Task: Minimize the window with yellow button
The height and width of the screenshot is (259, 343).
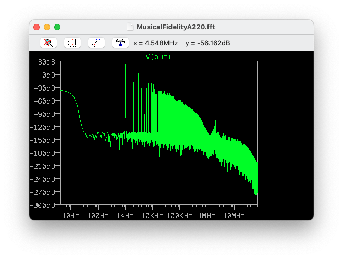Action: coord(47,27)
